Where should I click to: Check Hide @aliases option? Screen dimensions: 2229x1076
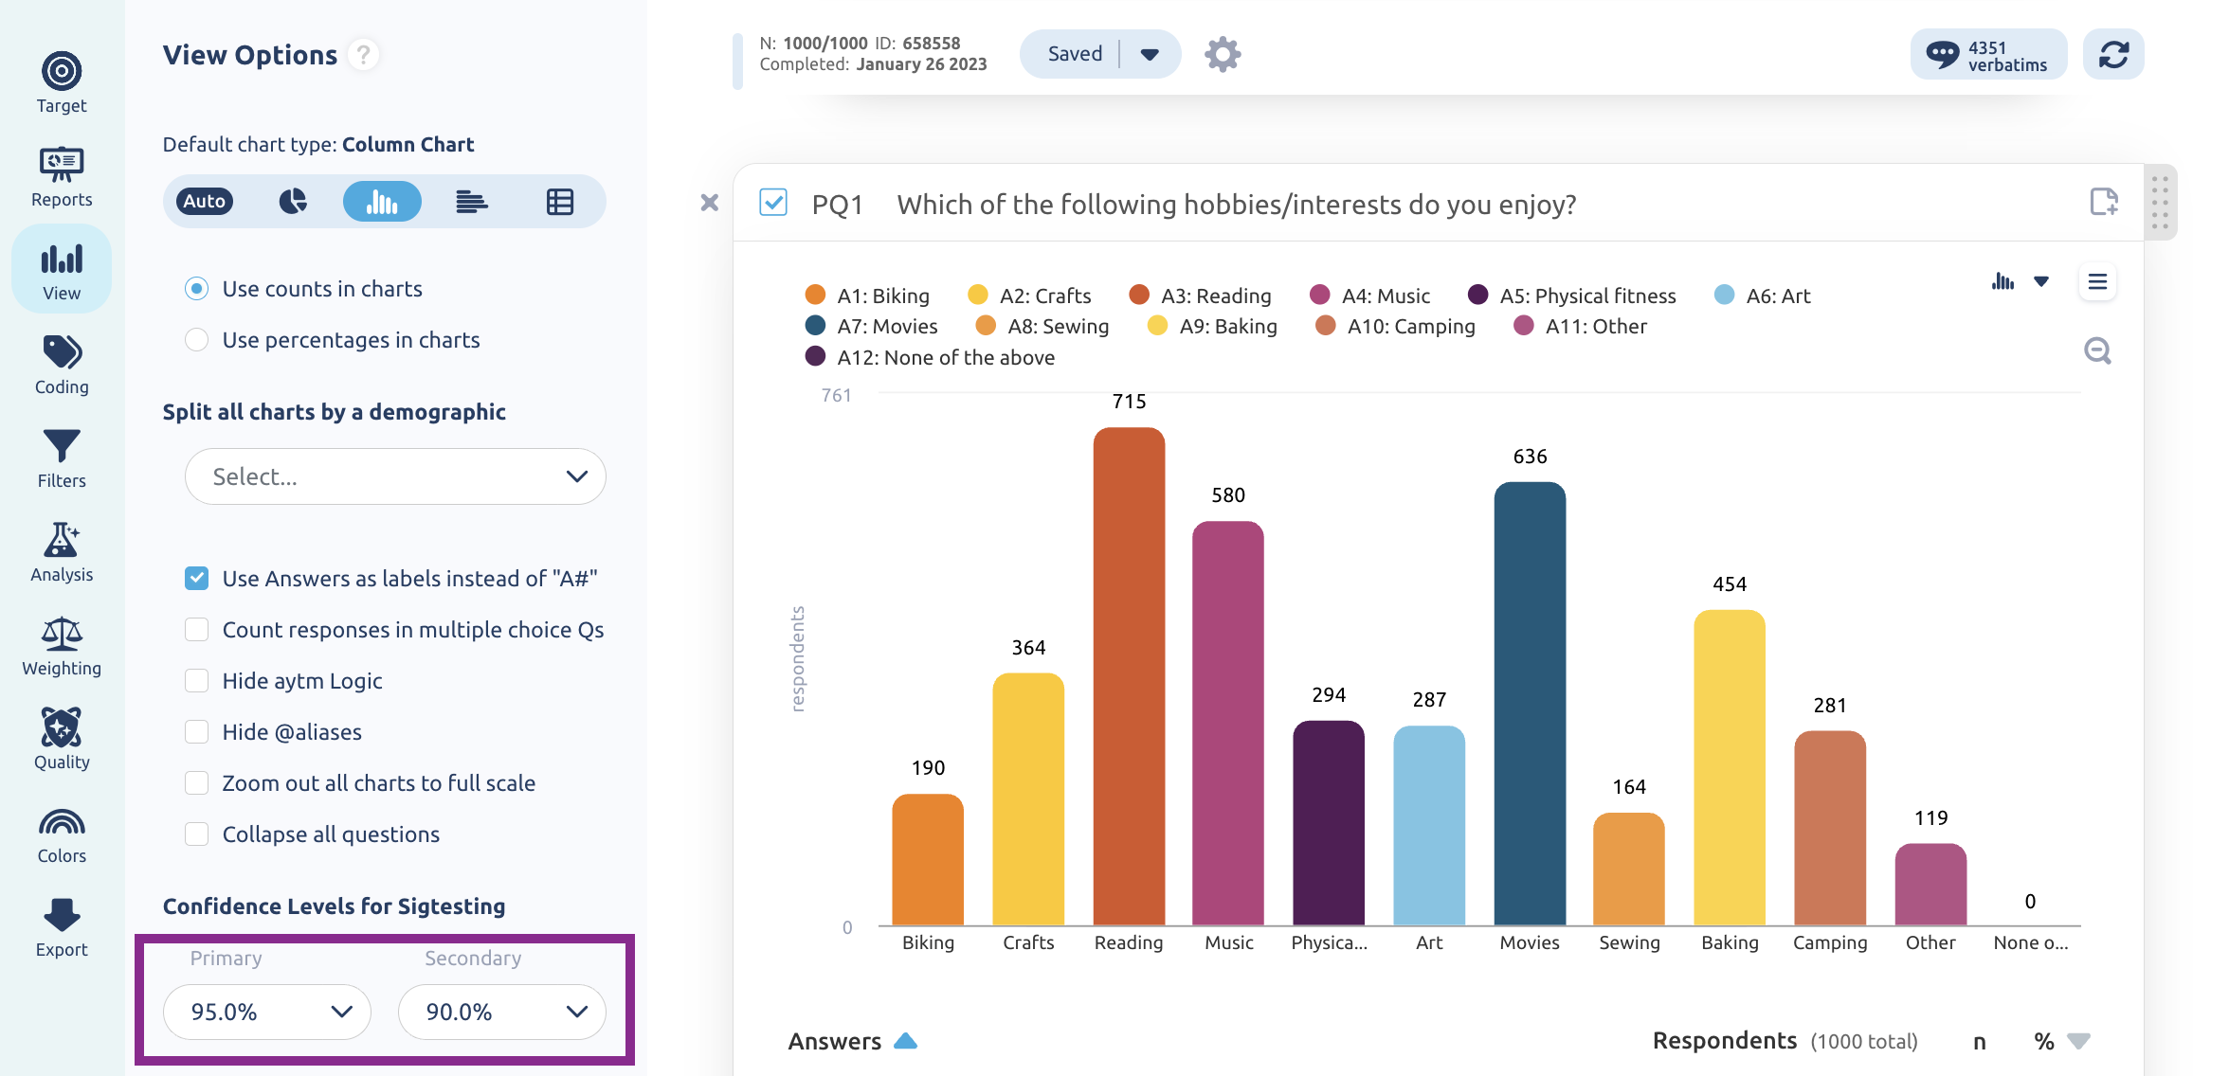click(x=196, y=731)
